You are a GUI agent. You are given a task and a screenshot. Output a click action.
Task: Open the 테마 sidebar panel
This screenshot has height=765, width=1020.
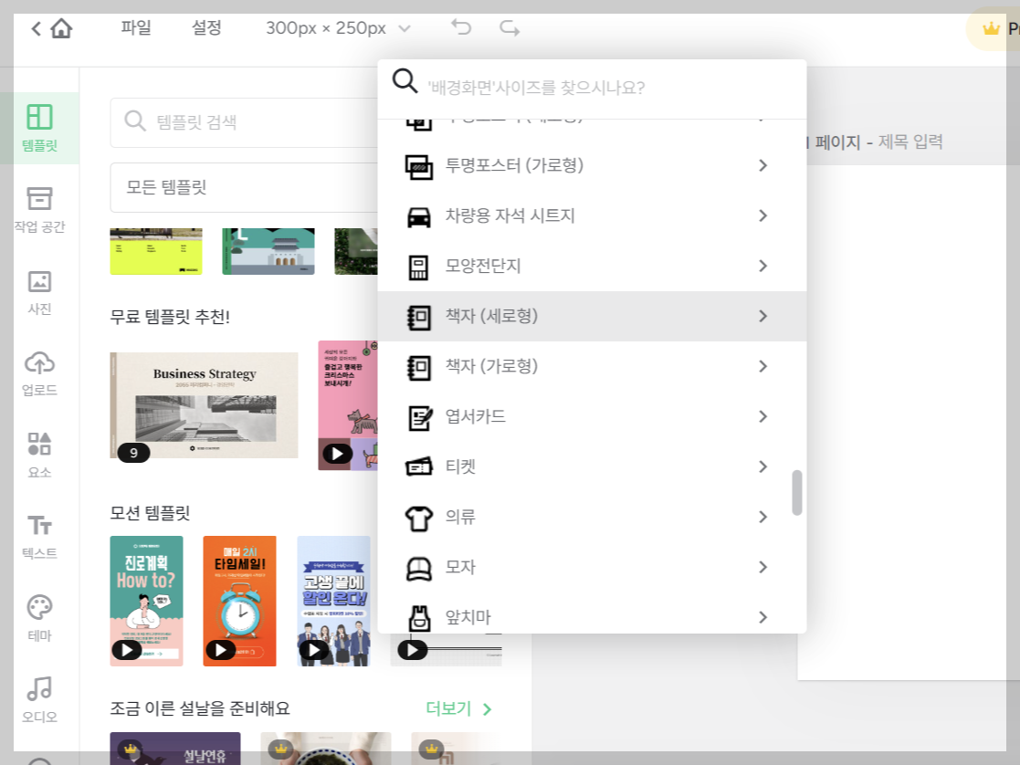pyautogui.click(x=39, y=618)
